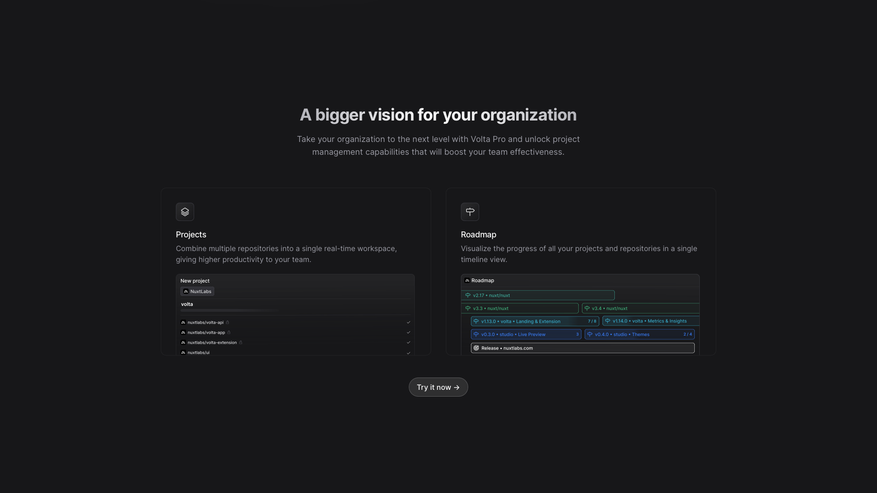877x493 pixels.
Task: Open the v3.4 nuxt/nuxt milestone bar
Action: (641, 308)
